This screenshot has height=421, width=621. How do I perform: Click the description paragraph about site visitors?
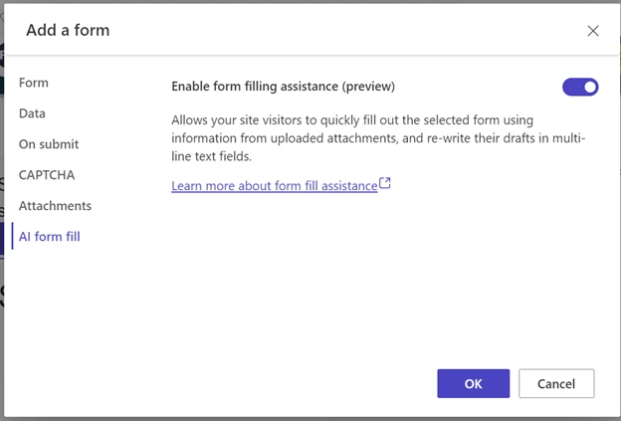[378, 137]
